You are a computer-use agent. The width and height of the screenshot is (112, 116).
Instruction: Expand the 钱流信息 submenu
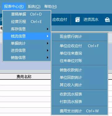coord(27,36)
